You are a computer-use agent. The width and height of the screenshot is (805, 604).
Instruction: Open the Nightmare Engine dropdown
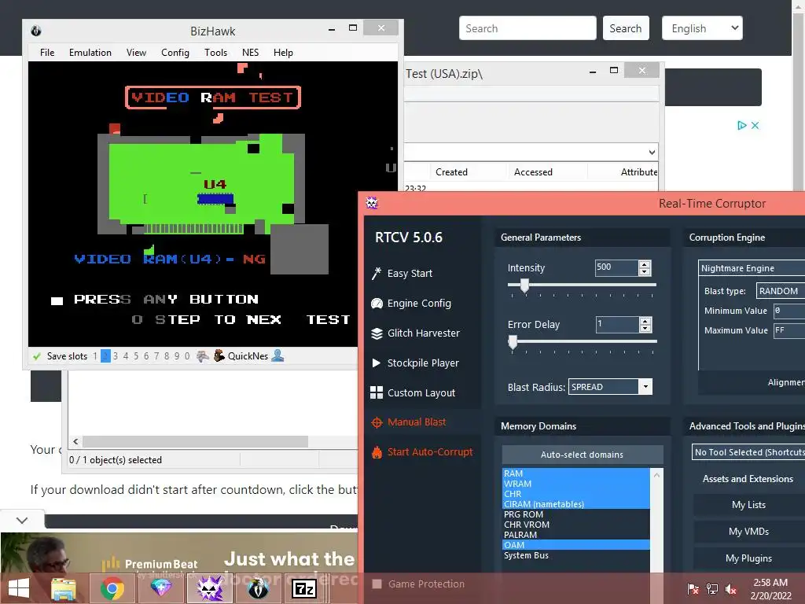[752, 268]
